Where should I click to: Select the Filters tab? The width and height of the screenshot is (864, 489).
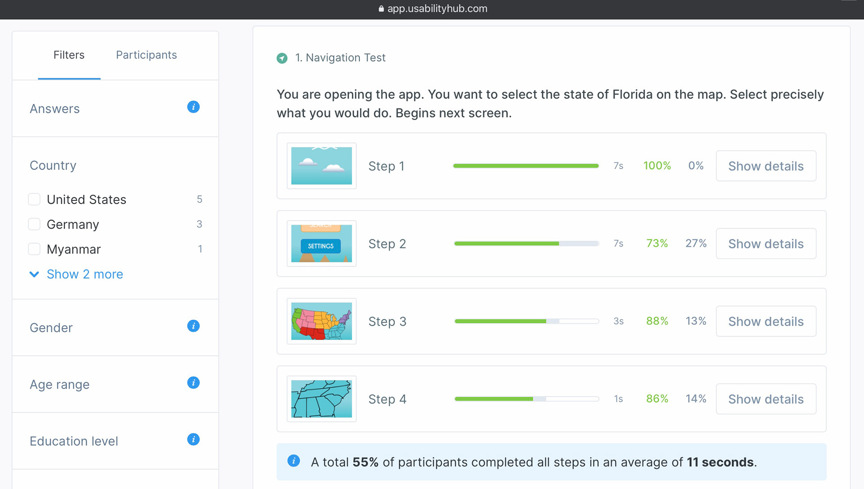(x=69, y=55)
